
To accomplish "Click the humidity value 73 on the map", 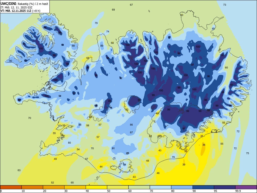I will point(225,5).
